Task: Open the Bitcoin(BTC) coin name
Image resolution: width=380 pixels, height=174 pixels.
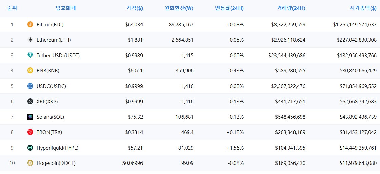Action: tap(50, 25)
